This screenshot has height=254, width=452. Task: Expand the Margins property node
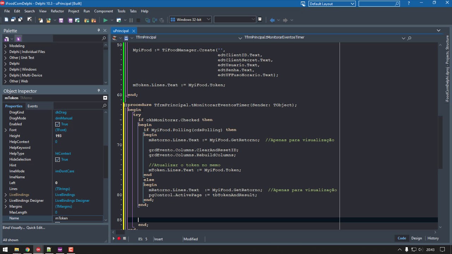pyautogui.click(x=5, y=206)
